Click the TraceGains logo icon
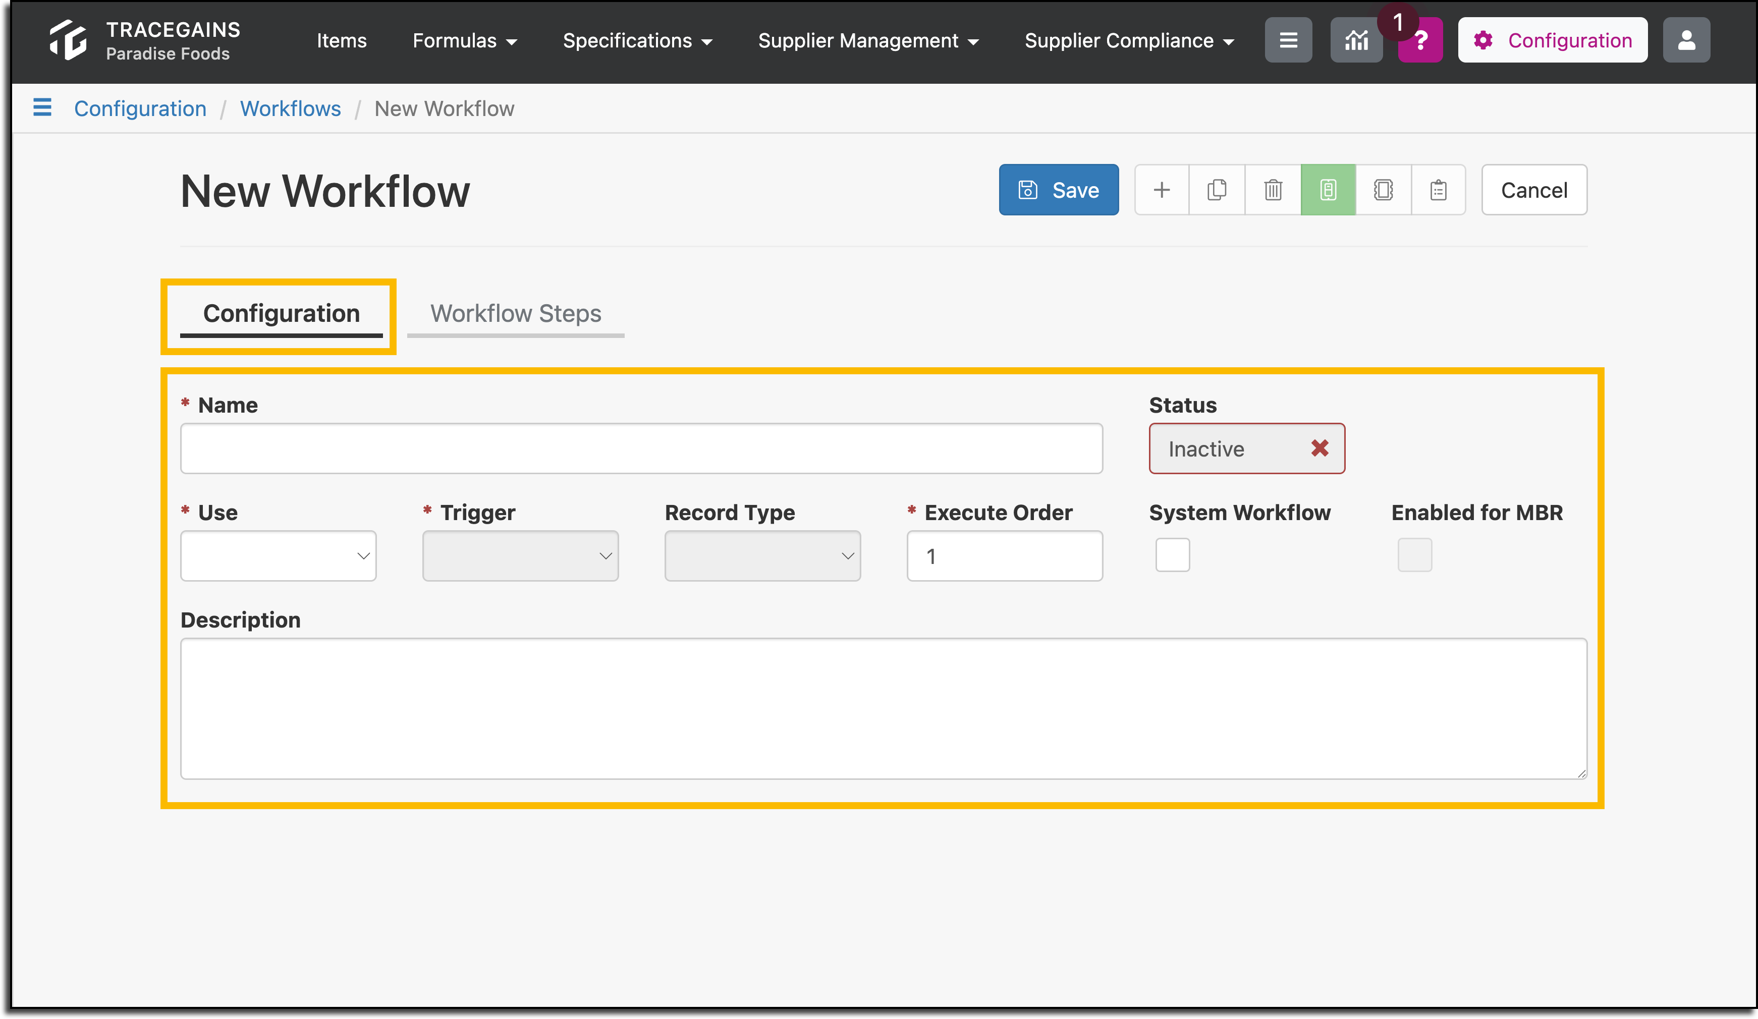This screenshot has height=1019, width=1758. tap(68, 40)
